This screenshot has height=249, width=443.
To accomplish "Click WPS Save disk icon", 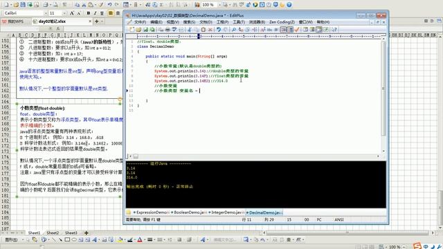I will click(x=23, y=5).
